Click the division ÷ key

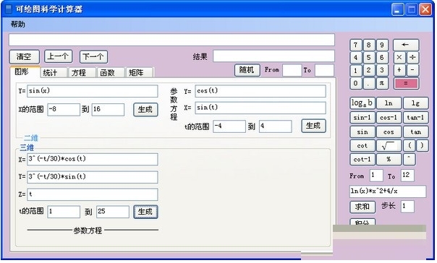click(412, 58)
